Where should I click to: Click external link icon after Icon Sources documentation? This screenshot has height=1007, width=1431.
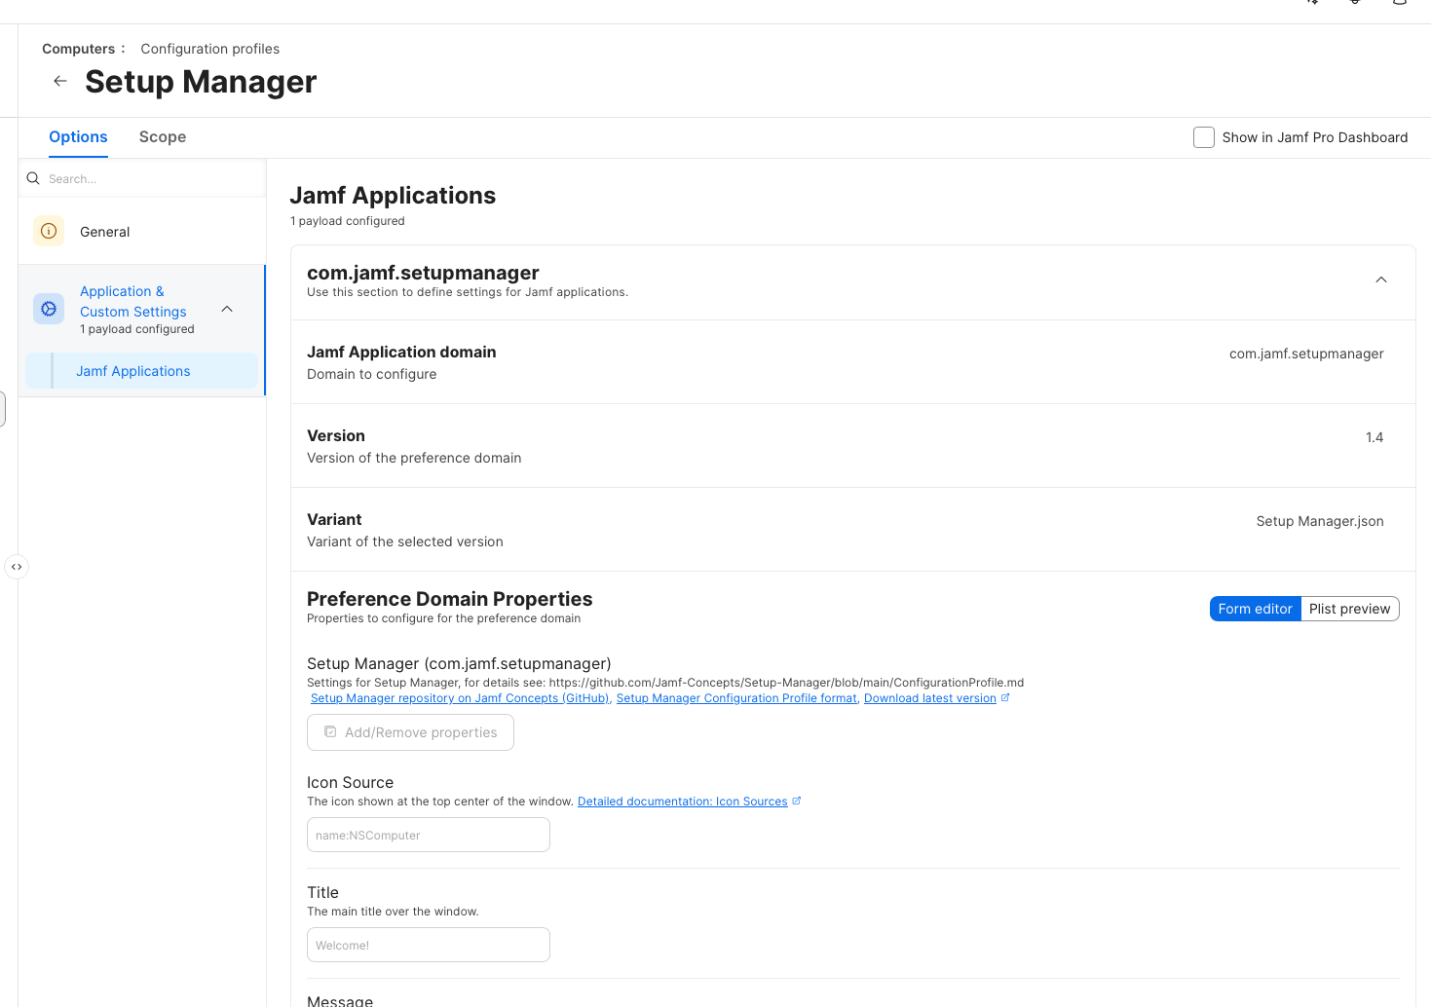click(x=796, y=801)
